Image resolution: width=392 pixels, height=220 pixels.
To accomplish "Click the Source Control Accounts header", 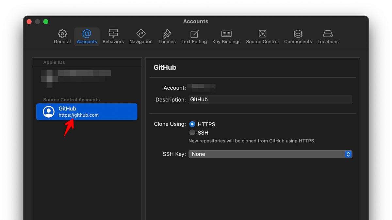I will 72,100.
